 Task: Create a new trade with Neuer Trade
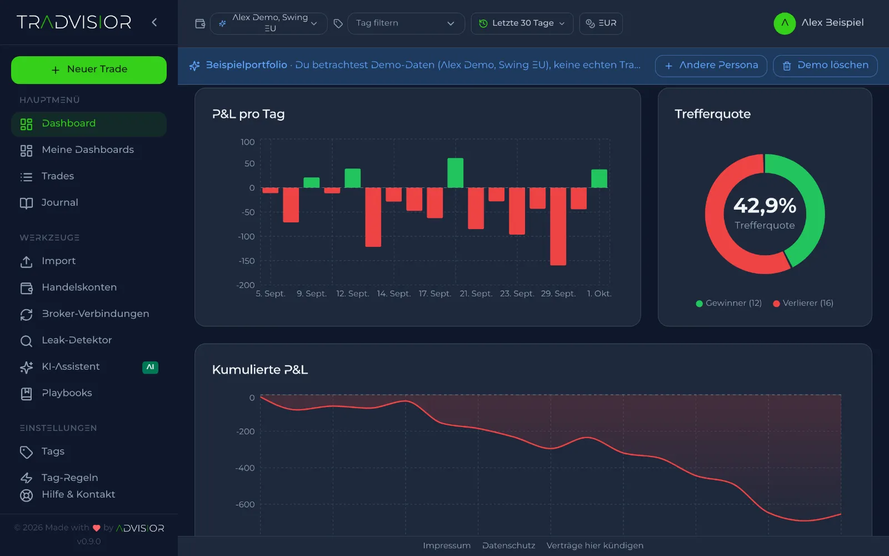click(x=89, y=70)
